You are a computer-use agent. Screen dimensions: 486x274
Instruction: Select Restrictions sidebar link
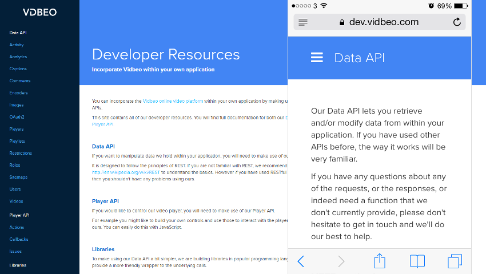pos(21,153)
